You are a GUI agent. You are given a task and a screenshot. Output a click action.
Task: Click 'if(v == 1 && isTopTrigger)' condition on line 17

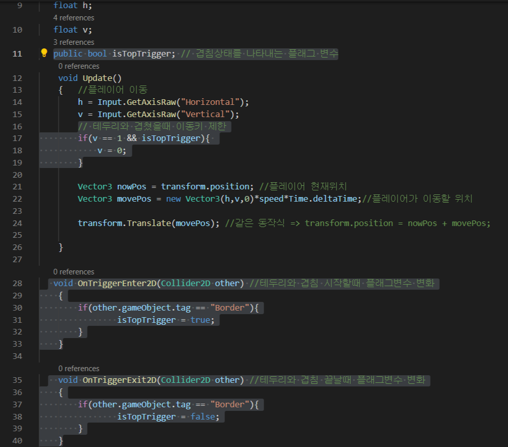click(x=142, y=139)
